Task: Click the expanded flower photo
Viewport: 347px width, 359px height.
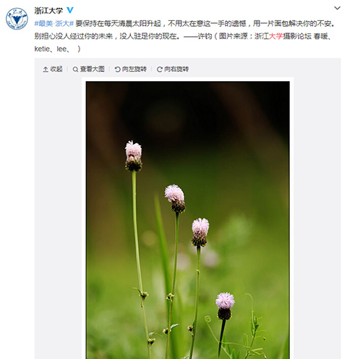Action: click(x=188, y=220)
